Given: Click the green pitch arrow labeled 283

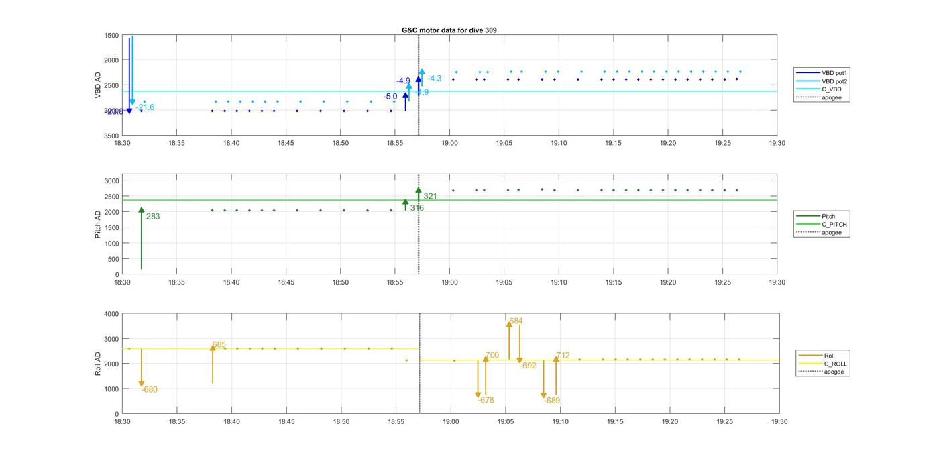Looking at the screenshot, I should pos(142,238).
